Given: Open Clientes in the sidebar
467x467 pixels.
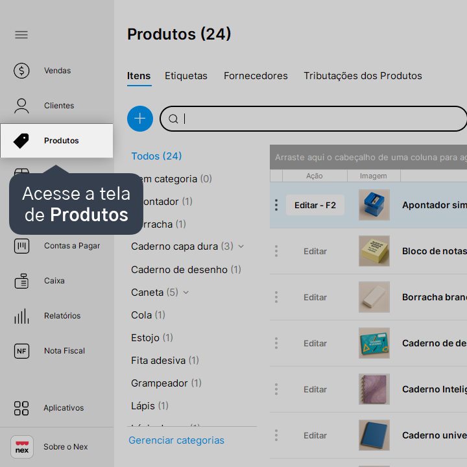Looking at the screenshot, I should click(59, 106).
